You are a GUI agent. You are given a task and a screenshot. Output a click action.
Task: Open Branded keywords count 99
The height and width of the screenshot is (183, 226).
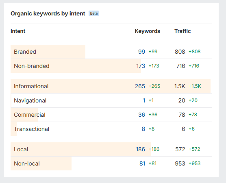point(141,52)
